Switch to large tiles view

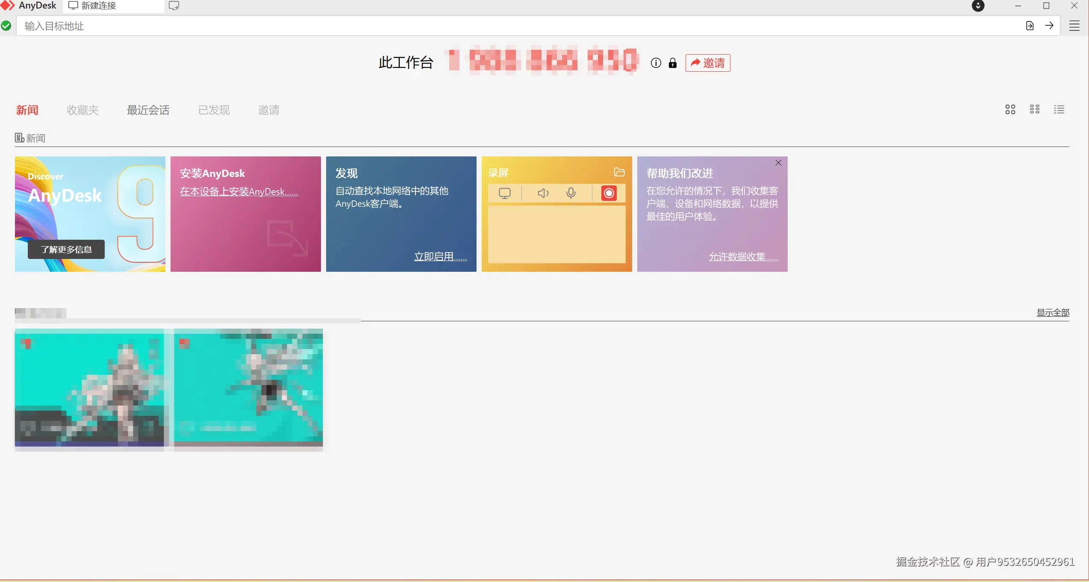click(x=1010, y=110)
